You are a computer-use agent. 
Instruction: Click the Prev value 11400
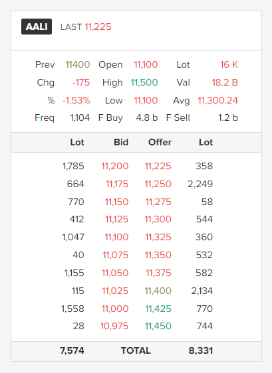click(78, 64)
